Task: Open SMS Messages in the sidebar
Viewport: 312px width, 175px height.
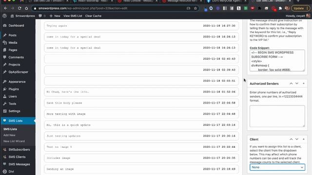Action: (x=19, y=164)
